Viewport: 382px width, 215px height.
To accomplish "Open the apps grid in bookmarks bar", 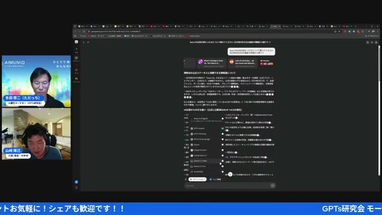I will point(75,36).
